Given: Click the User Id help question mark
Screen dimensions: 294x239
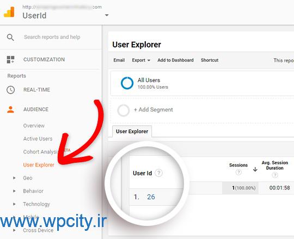Looking at the screenshot, I should pyautogui.click(x=159, y=173).
